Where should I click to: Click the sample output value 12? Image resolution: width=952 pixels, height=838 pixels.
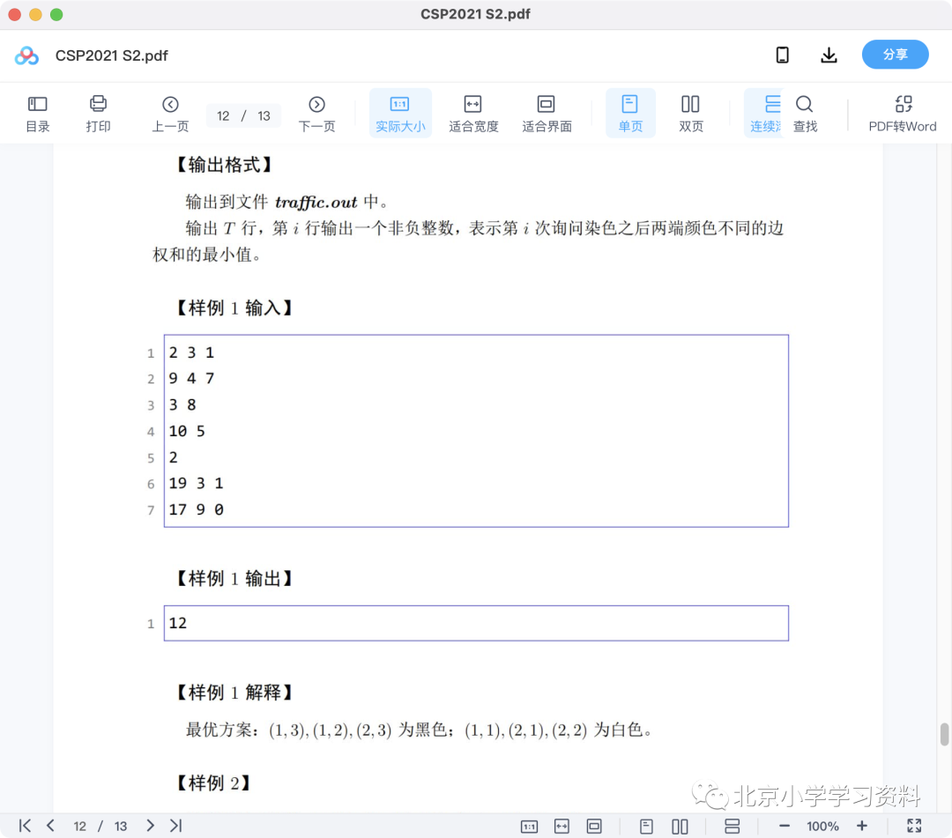[178, 623]
